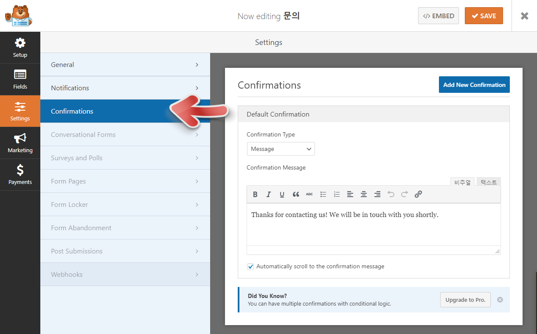
Task: Align text center
Action: tap(364, 194)
